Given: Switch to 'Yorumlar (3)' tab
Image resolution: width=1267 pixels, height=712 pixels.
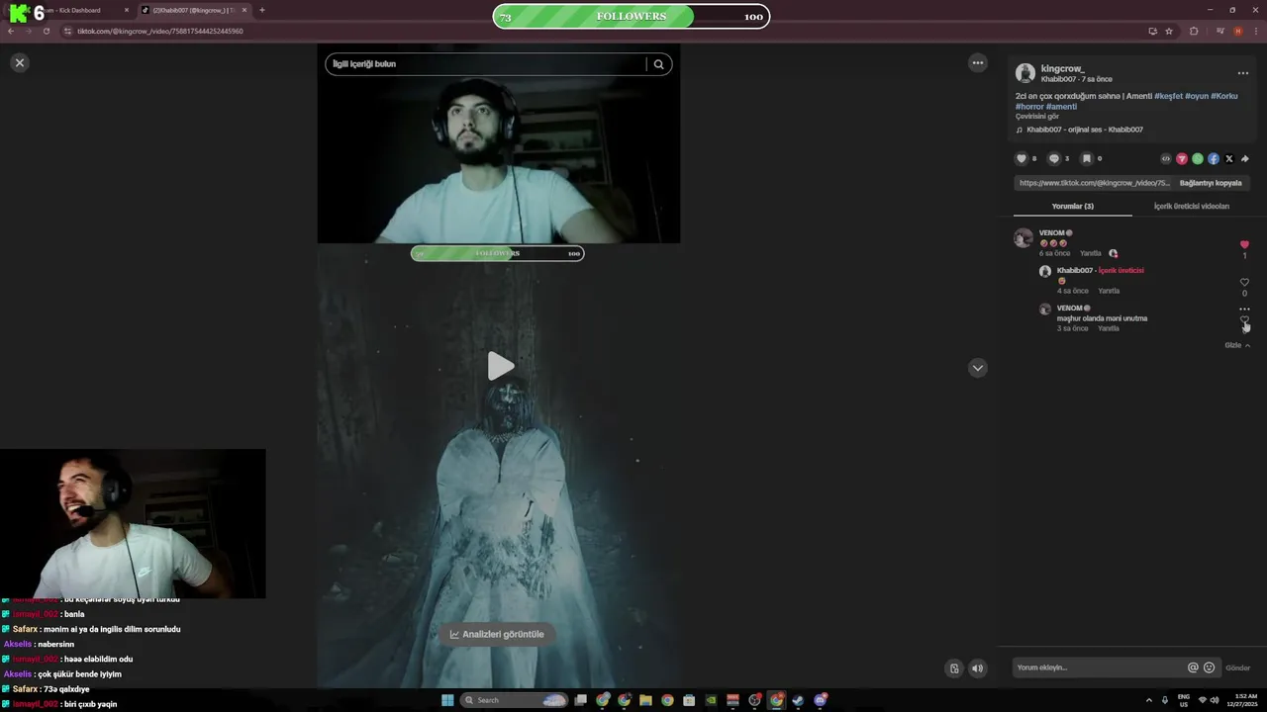Looking at the screenshot, I should click(x=1072, y=207).
